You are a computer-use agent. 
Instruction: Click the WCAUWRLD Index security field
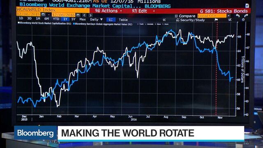(53, 10)
